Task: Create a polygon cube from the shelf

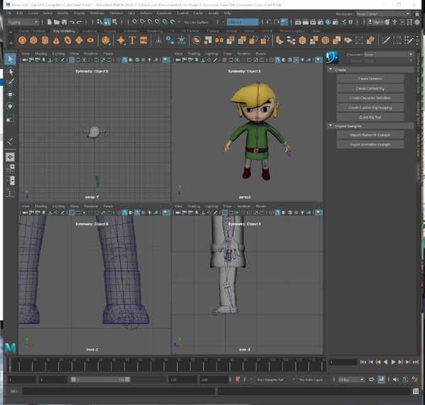Action: pyautogui.click(x=33, y=40)
